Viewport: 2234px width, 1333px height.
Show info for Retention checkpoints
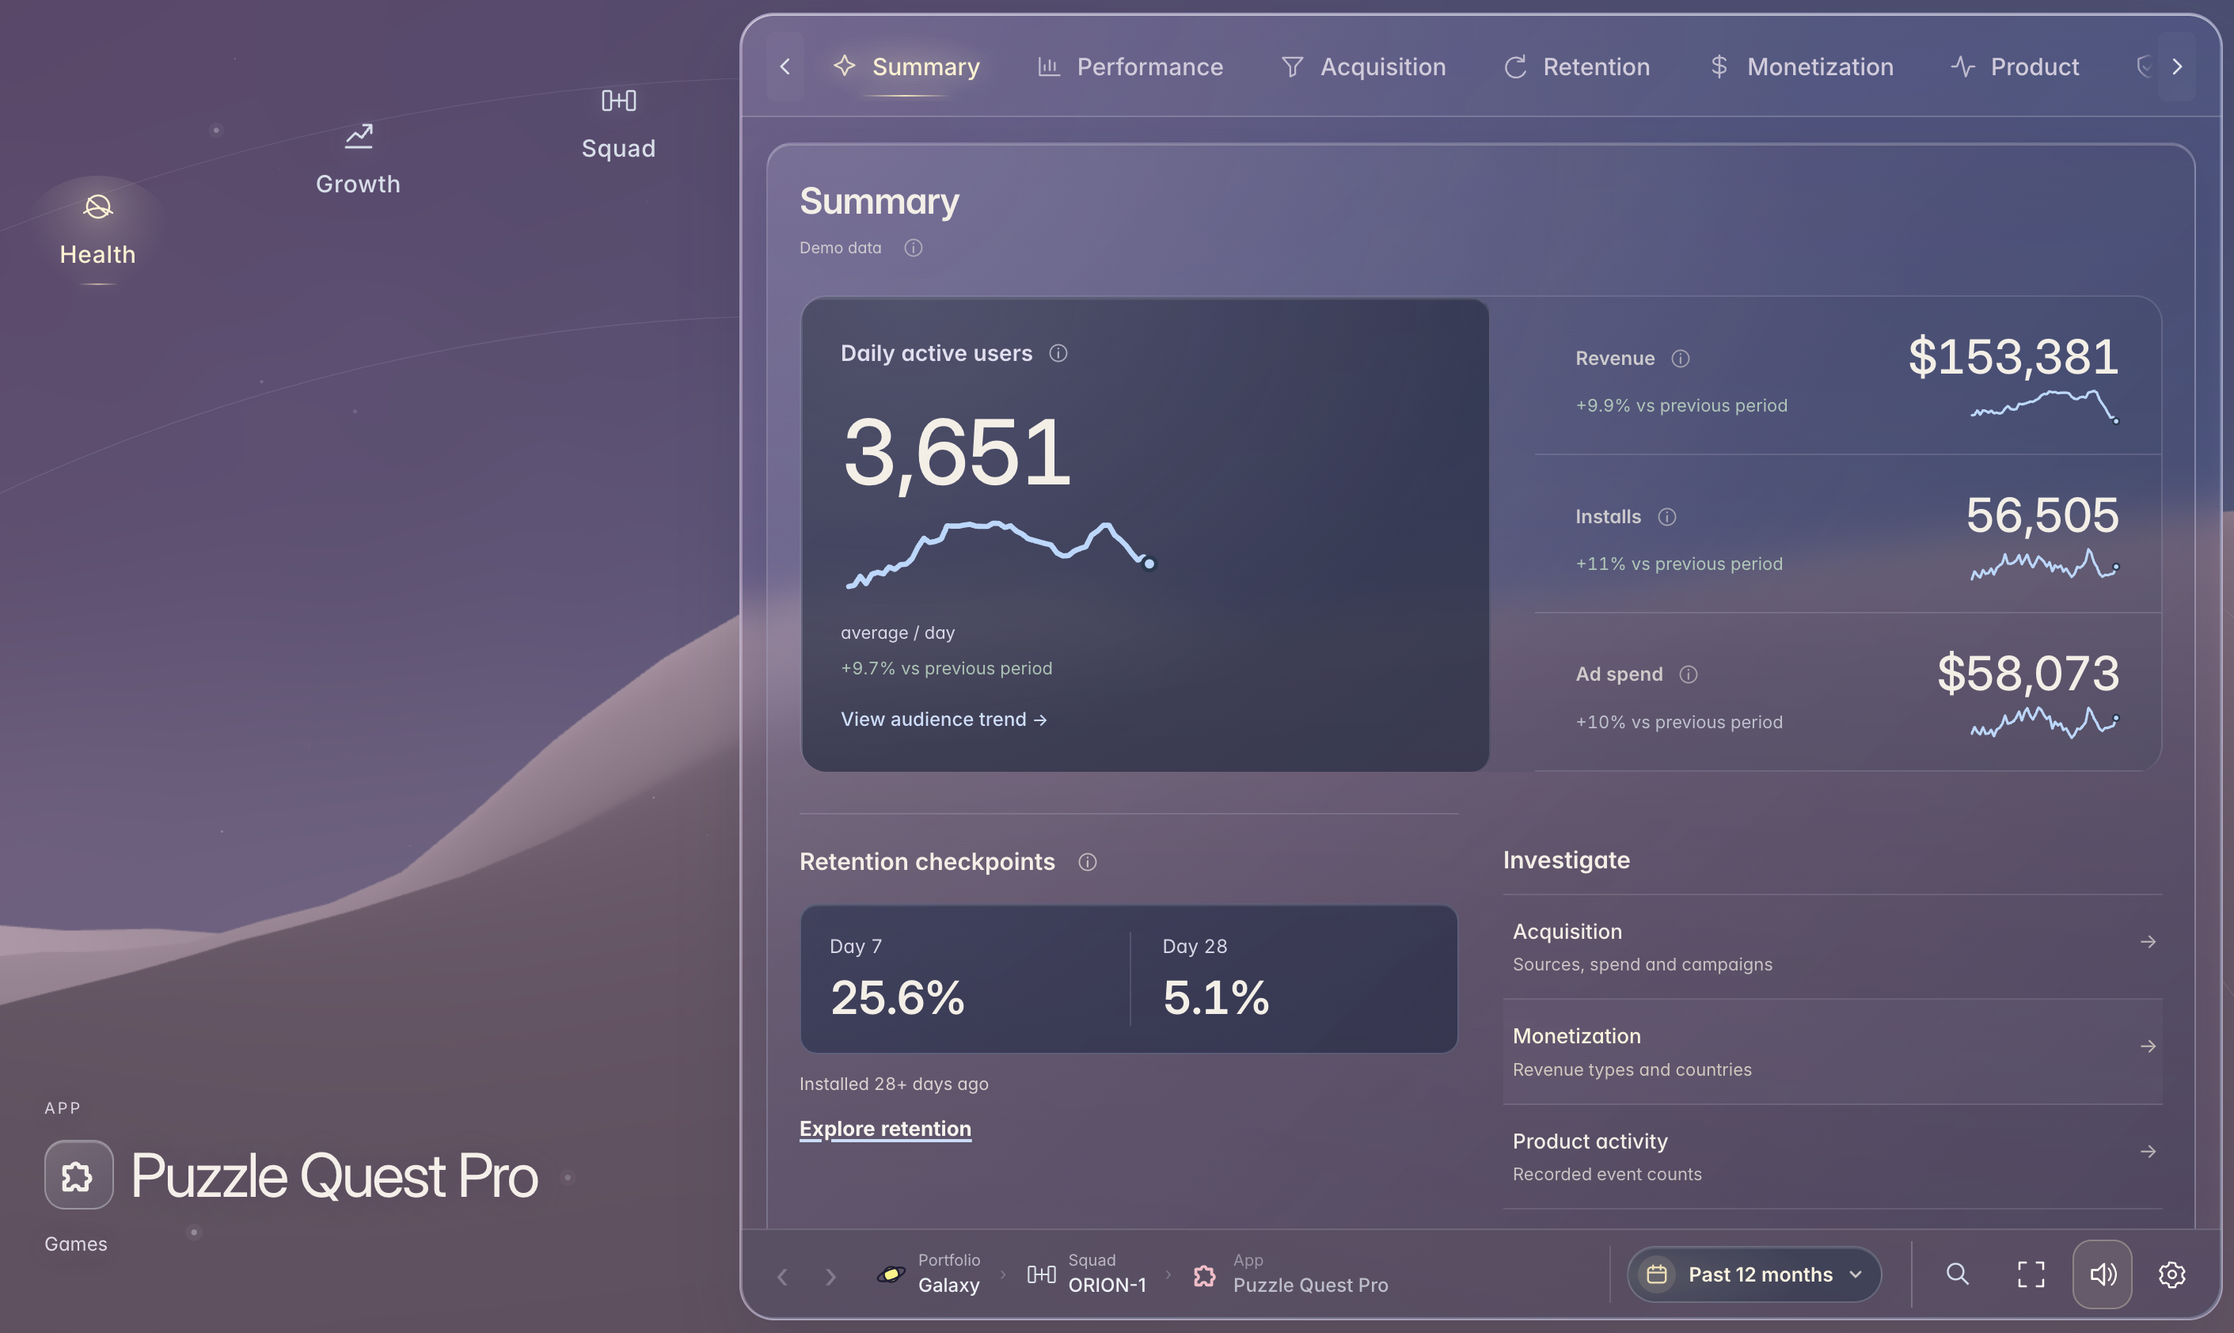point(1088,862)
